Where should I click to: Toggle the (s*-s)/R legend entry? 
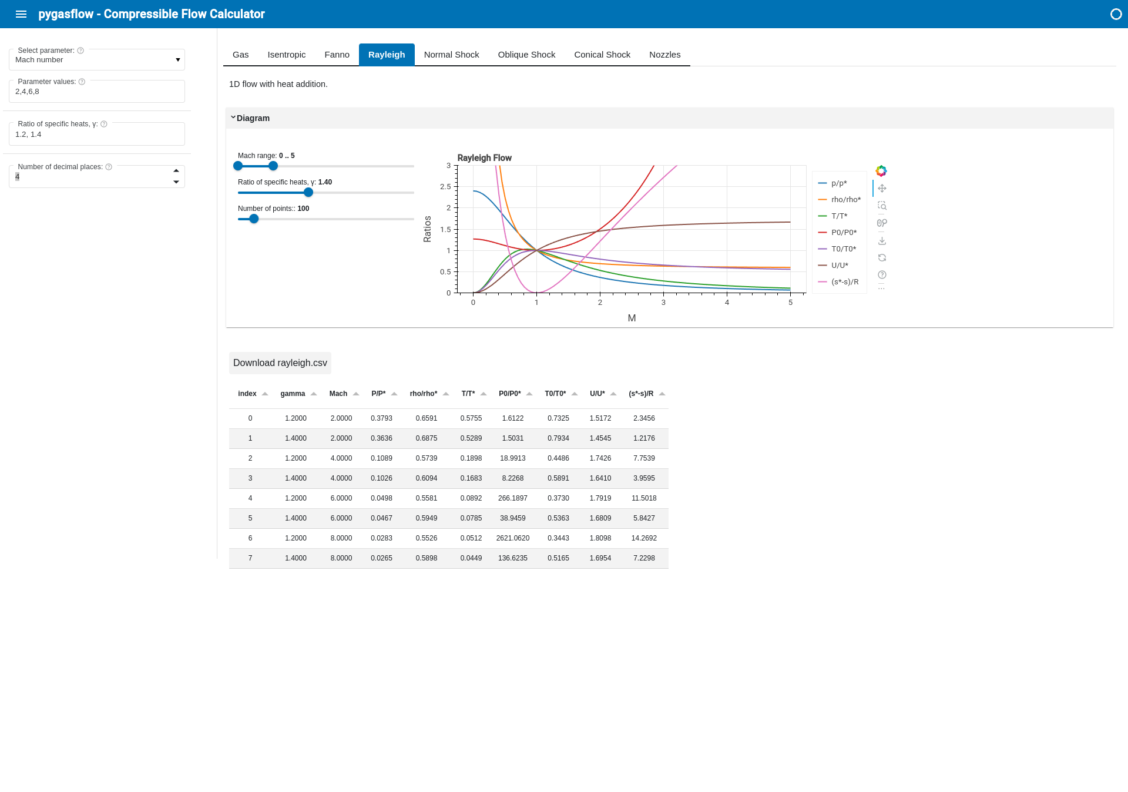coord(844,282)
